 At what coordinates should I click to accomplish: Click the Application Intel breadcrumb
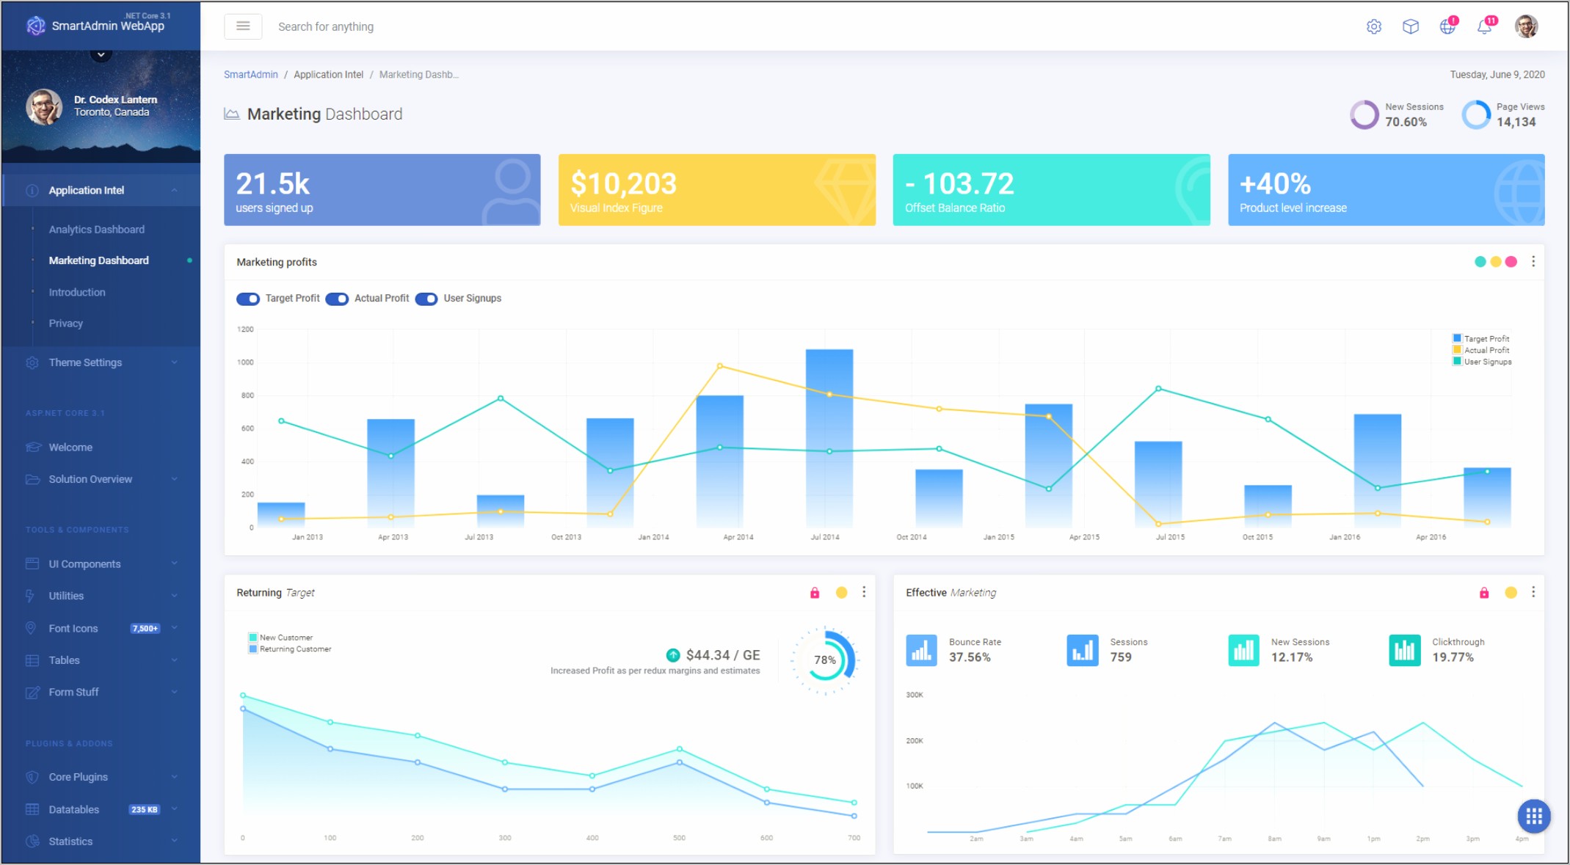[x=328, y=75]
